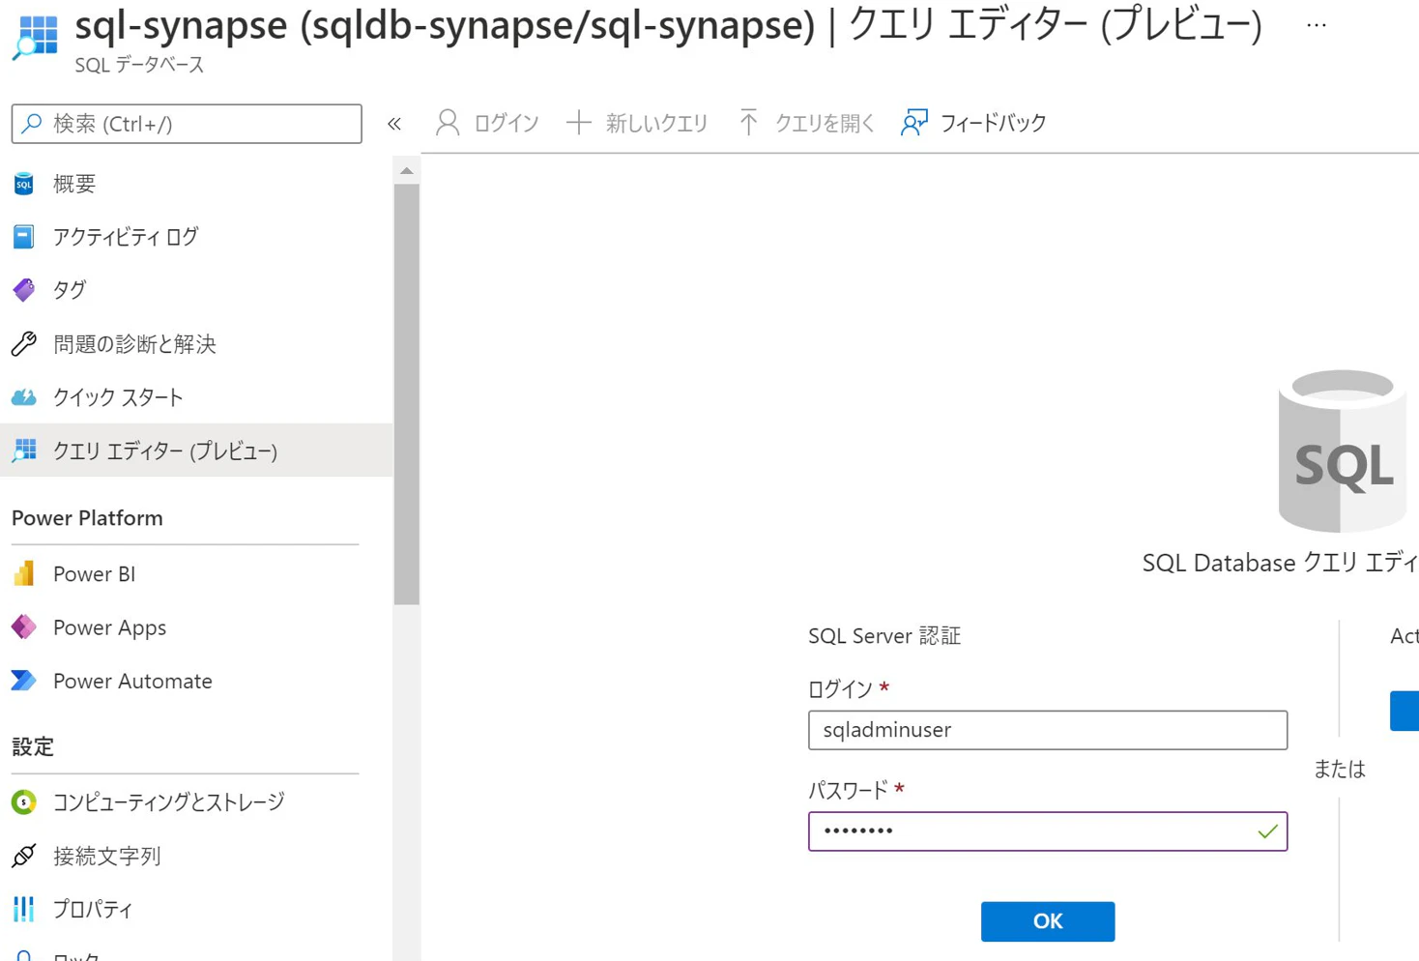Image resolution: width=1419 pixels, height=961 pixels.
Task: Click the アクティビティ ログ icon
Action: click(x=24, y=237)
